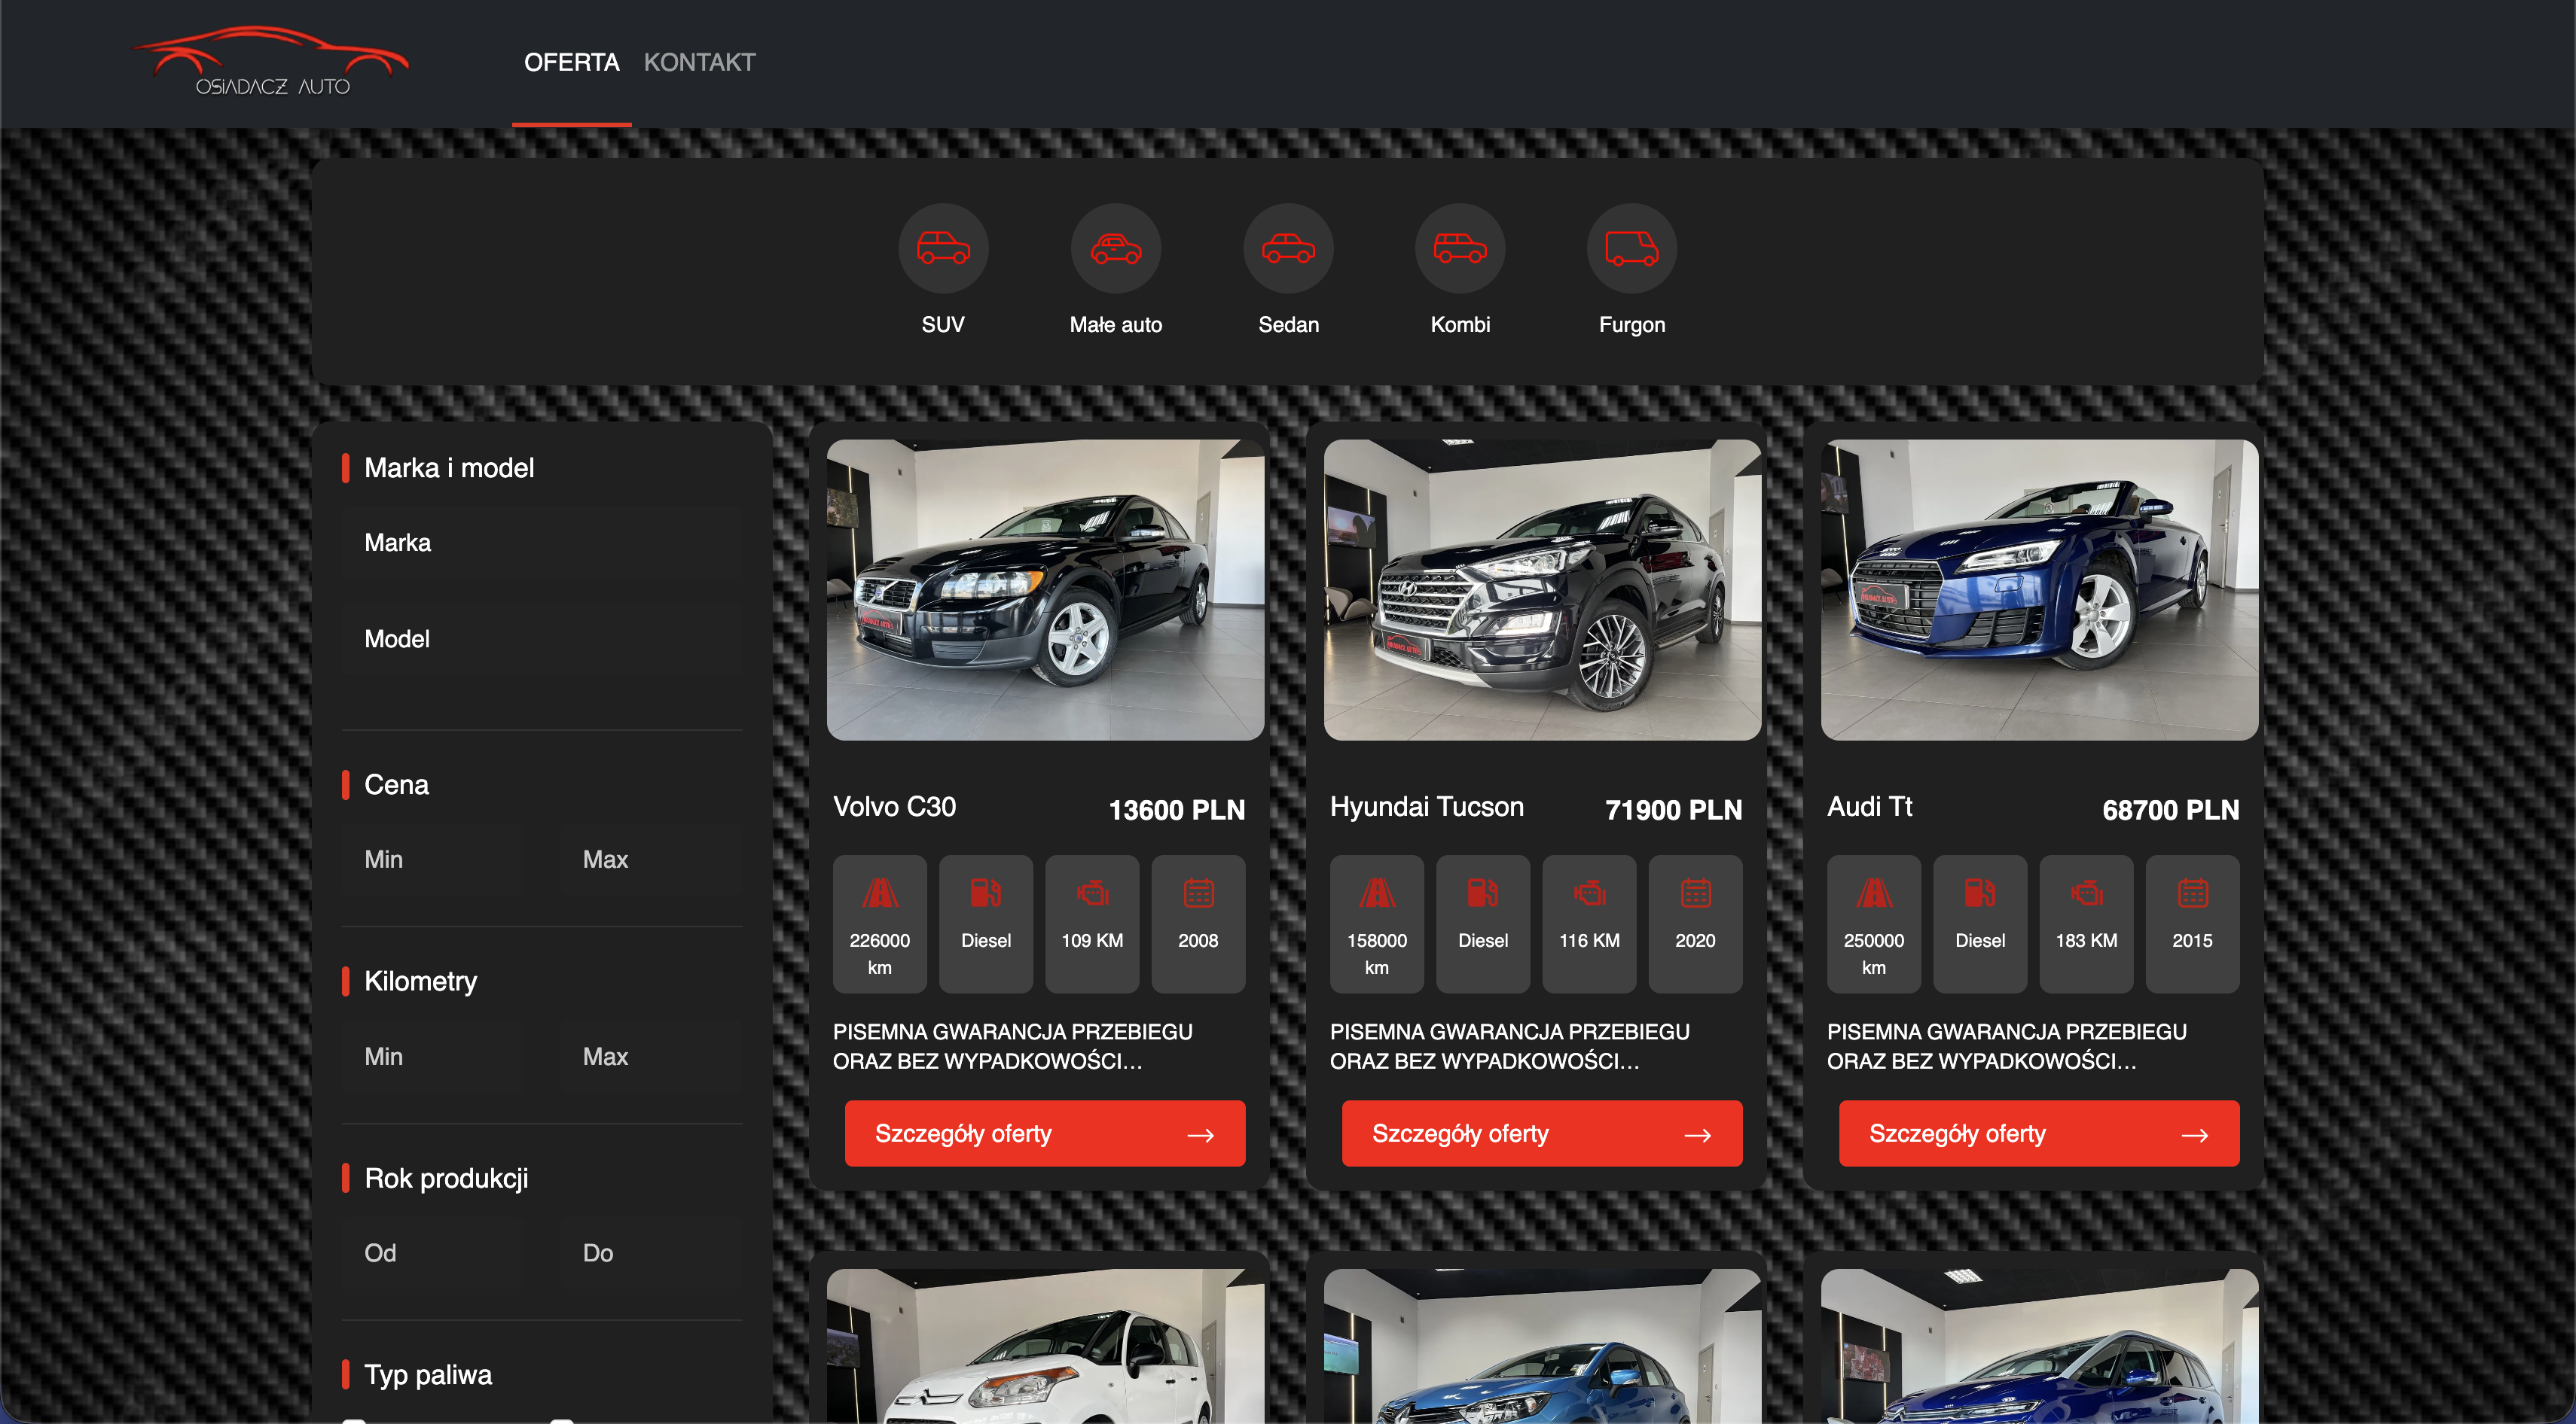Focus the Rok produkcji Od field
Screen dimensions: 2576x1424
click(432, 1253)
